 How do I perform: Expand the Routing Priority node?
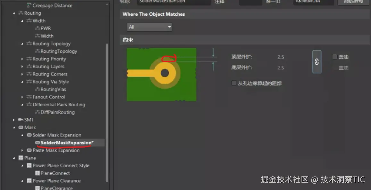point(22,59)
